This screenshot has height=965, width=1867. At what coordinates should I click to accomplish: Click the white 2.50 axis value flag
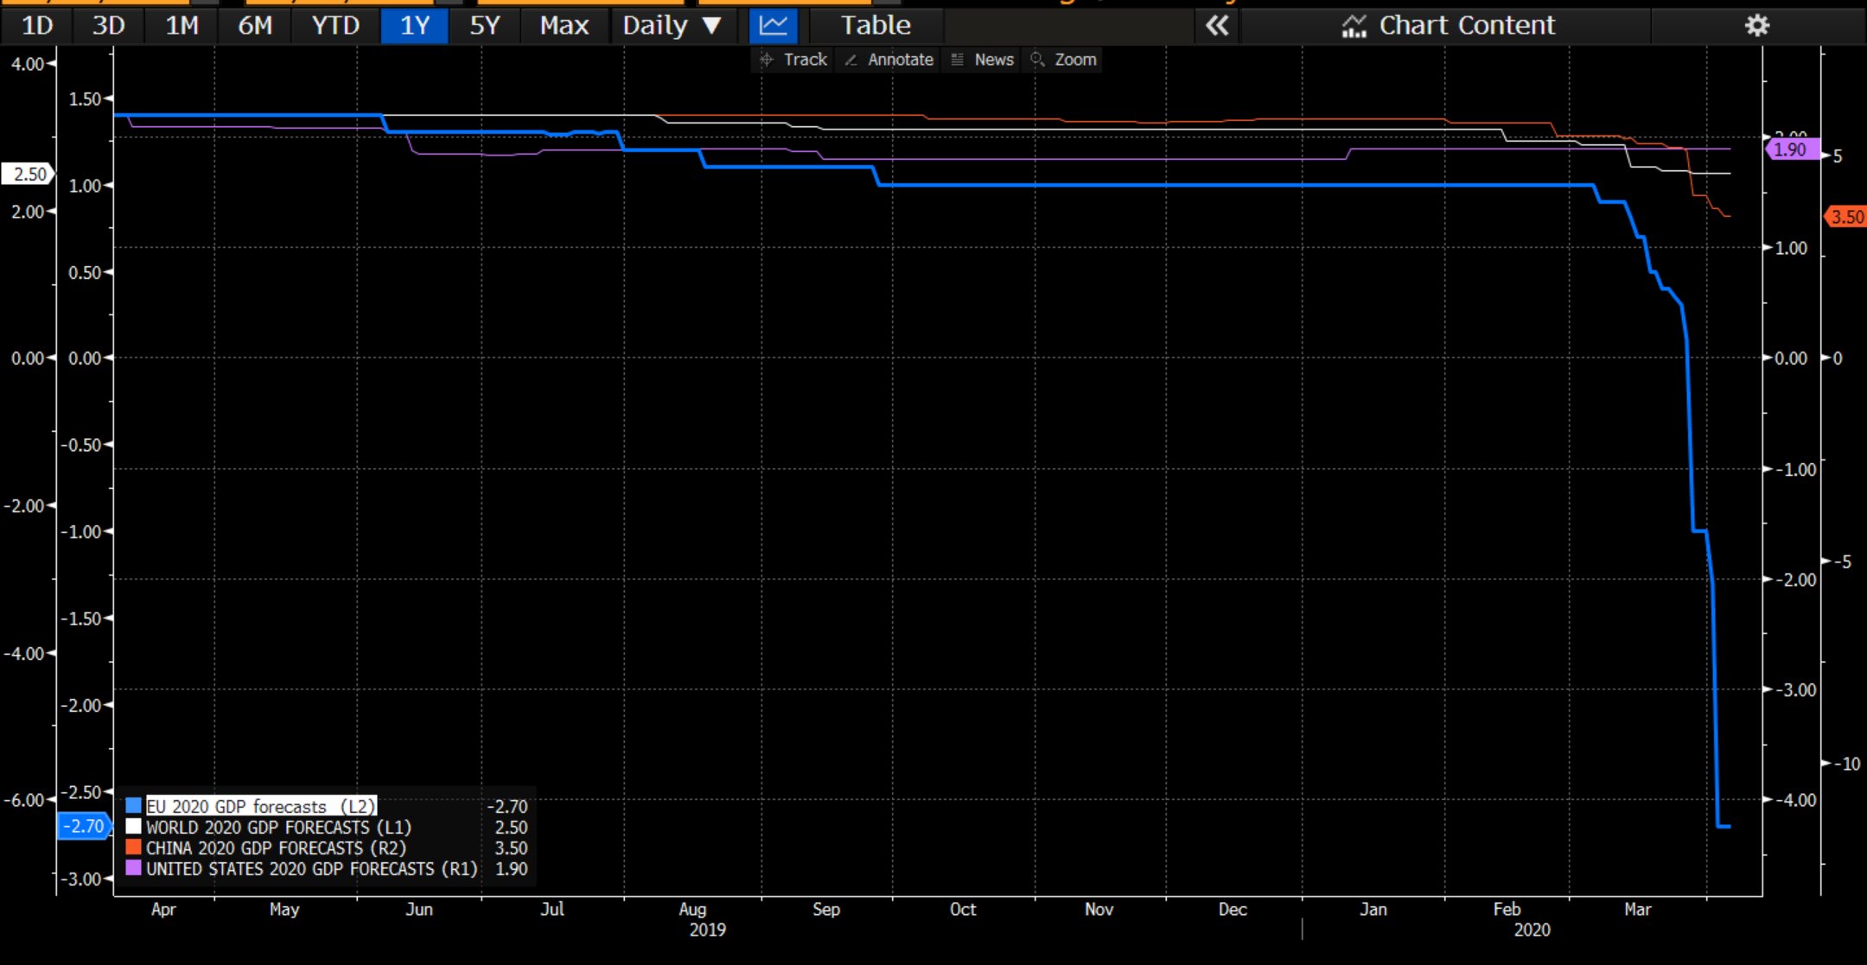pos(29,174)
